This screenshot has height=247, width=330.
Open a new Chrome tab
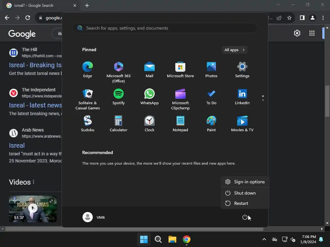[x=87, y=5]
